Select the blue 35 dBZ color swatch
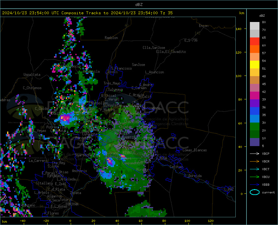The image size is (278, 225). [x=255, y=111]
